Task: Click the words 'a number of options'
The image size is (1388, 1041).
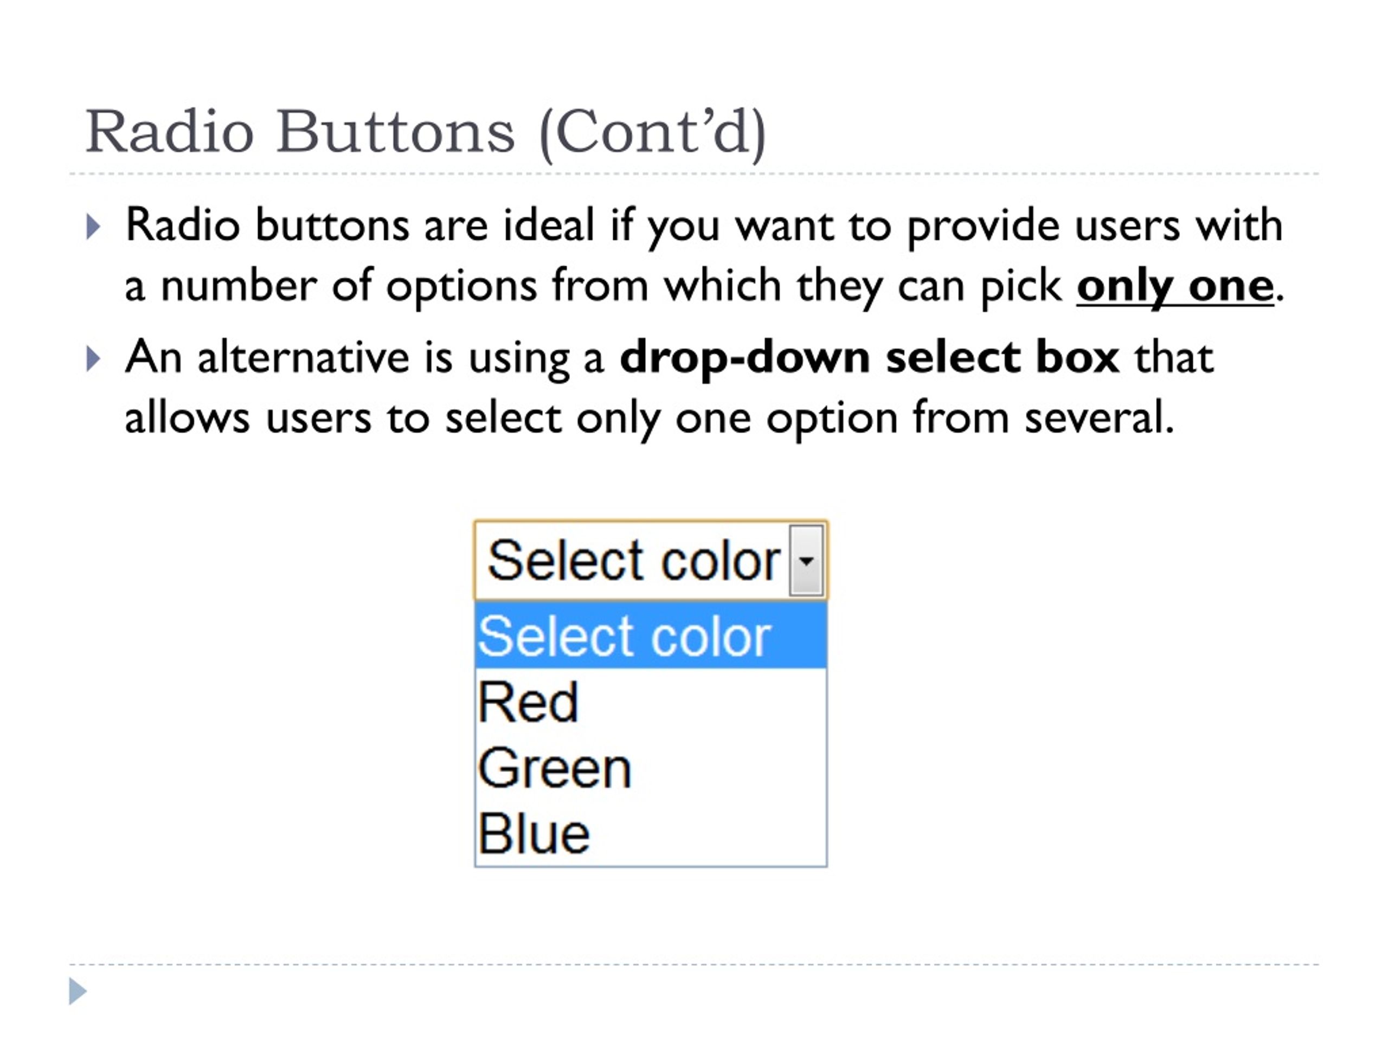Action: (331, 287)
